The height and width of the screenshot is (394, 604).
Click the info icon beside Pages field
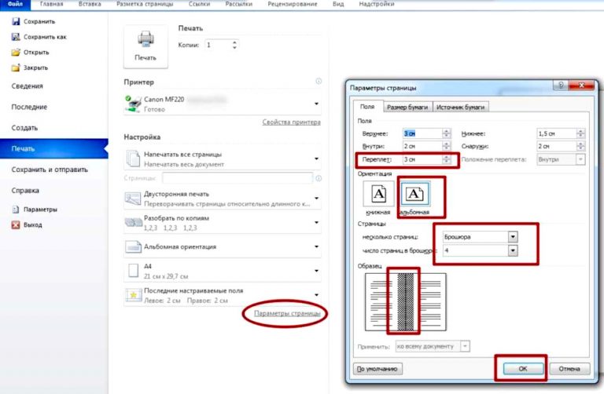click(319, 178)
